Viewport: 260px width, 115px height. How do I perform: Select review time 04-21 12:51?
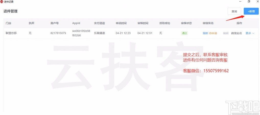[x=145, y=33]
